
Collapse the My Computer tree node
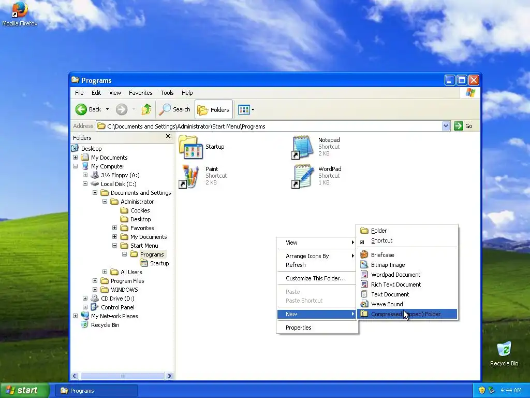pyautogui.click(x=76, y=166)
